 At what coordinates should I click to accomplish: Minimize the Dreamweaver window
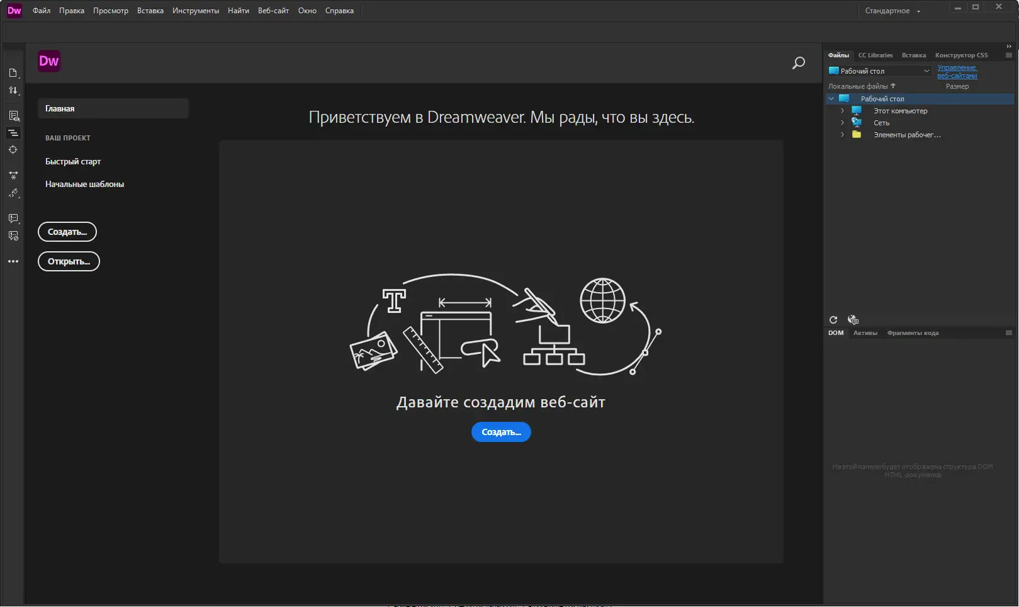tap(957, 8)
